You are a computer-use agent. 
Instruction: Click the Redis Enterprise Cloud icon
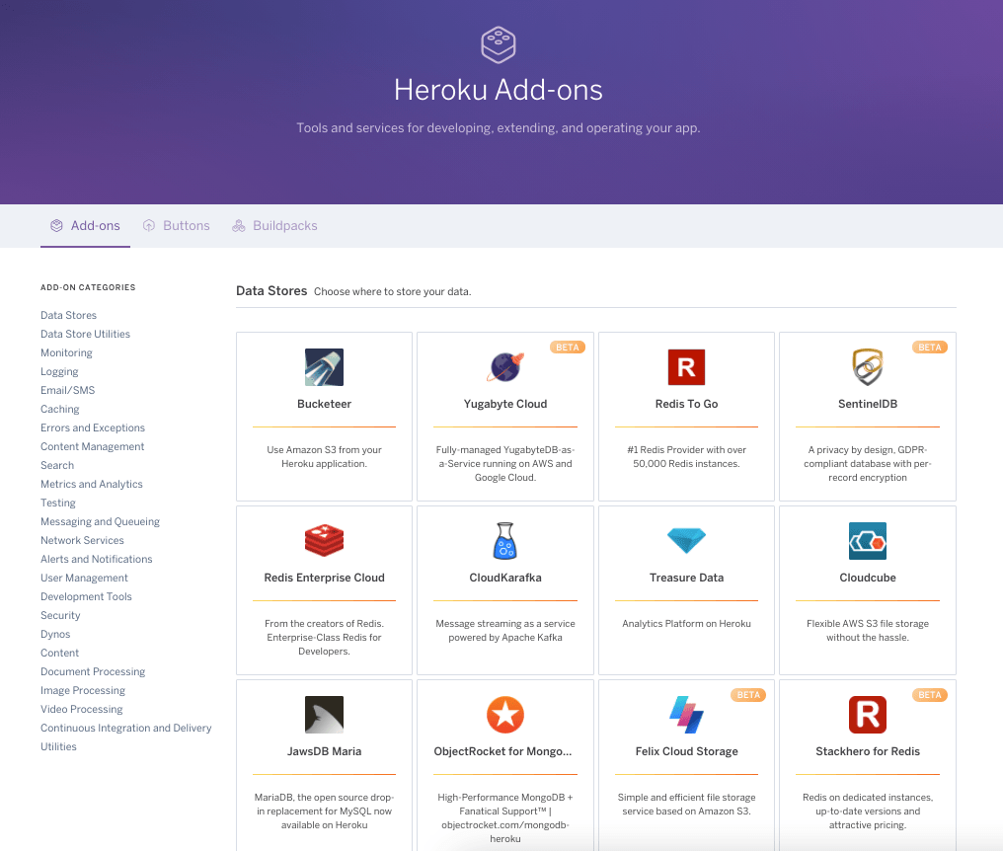(x=325, y=540)
